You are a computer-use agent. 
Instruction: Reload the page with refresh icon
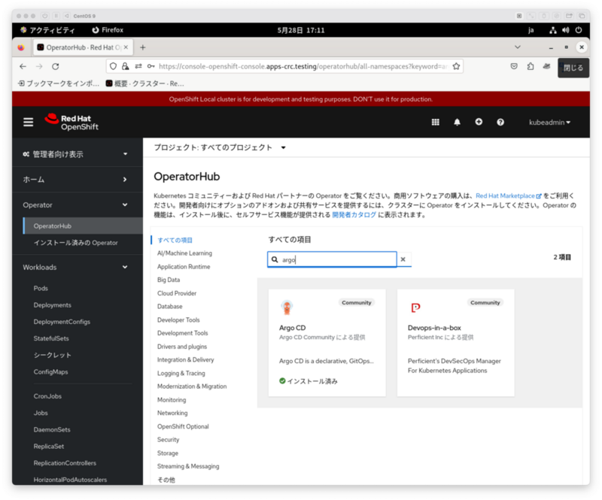tap(55, 66)
